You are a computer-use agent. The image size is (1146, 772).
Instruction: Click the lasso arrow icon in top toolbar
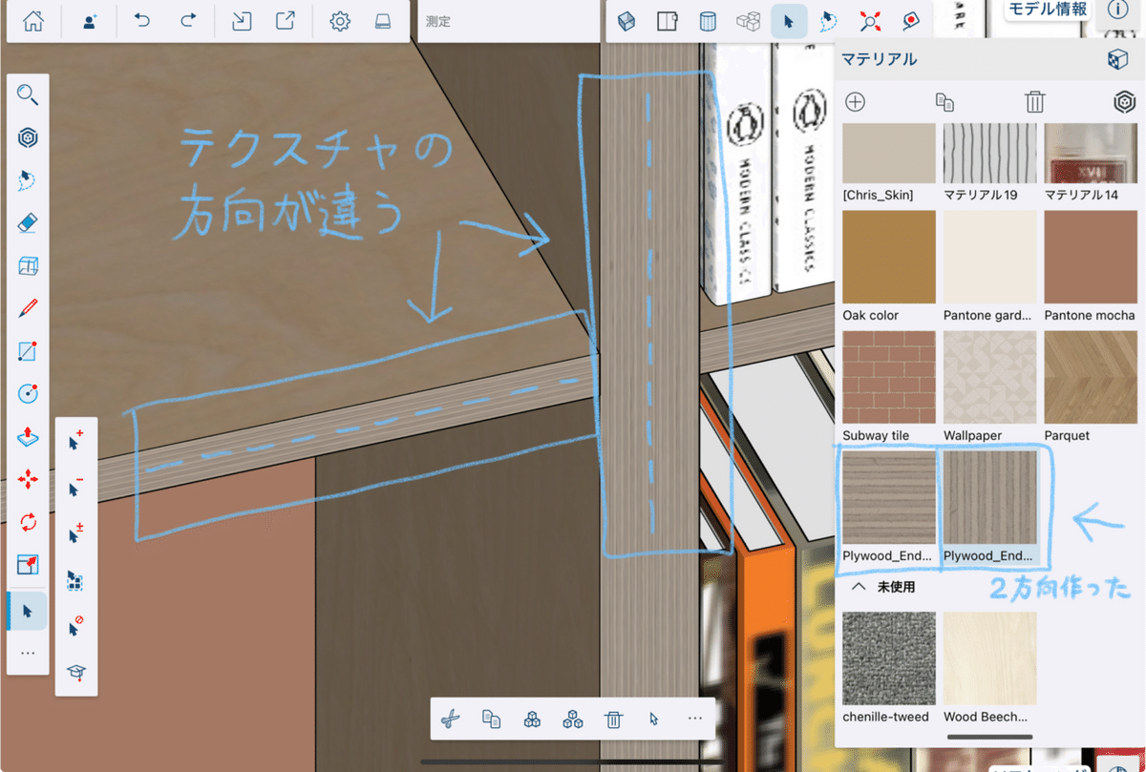click(x=829, y=21)
